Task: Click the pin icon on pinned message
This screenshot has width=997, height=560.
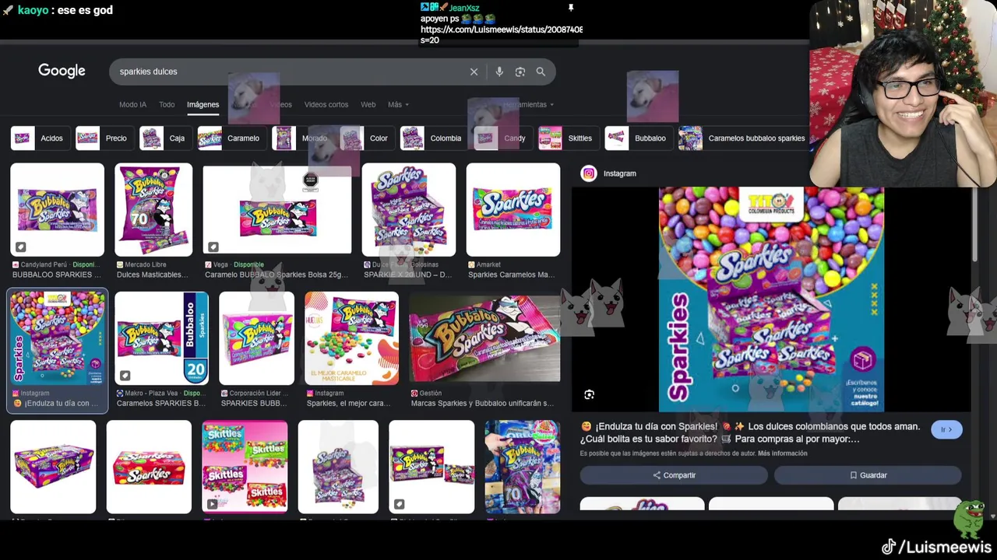Action: coord(571,8)
